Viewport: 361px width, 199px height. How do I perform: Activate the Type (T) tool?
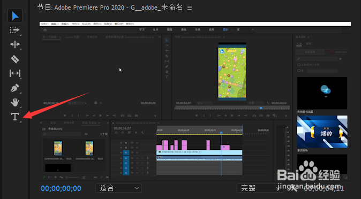pos(15,117)
